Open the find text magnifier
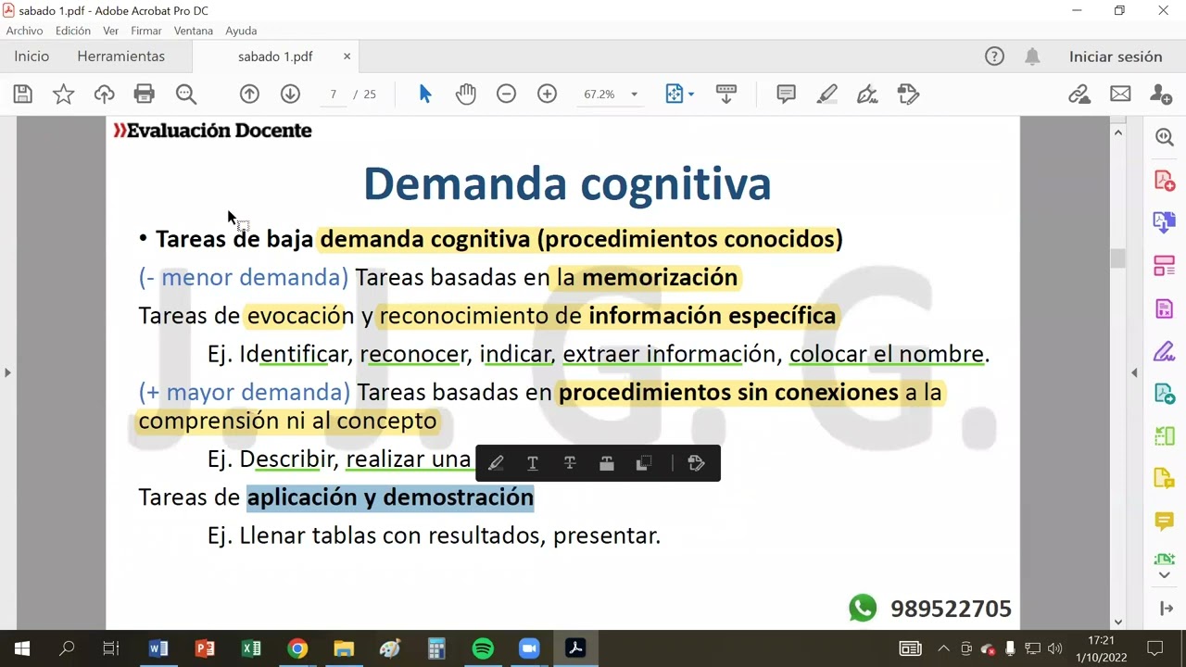The height and width of the screenshot is (667, 1186). coord(186,94)
